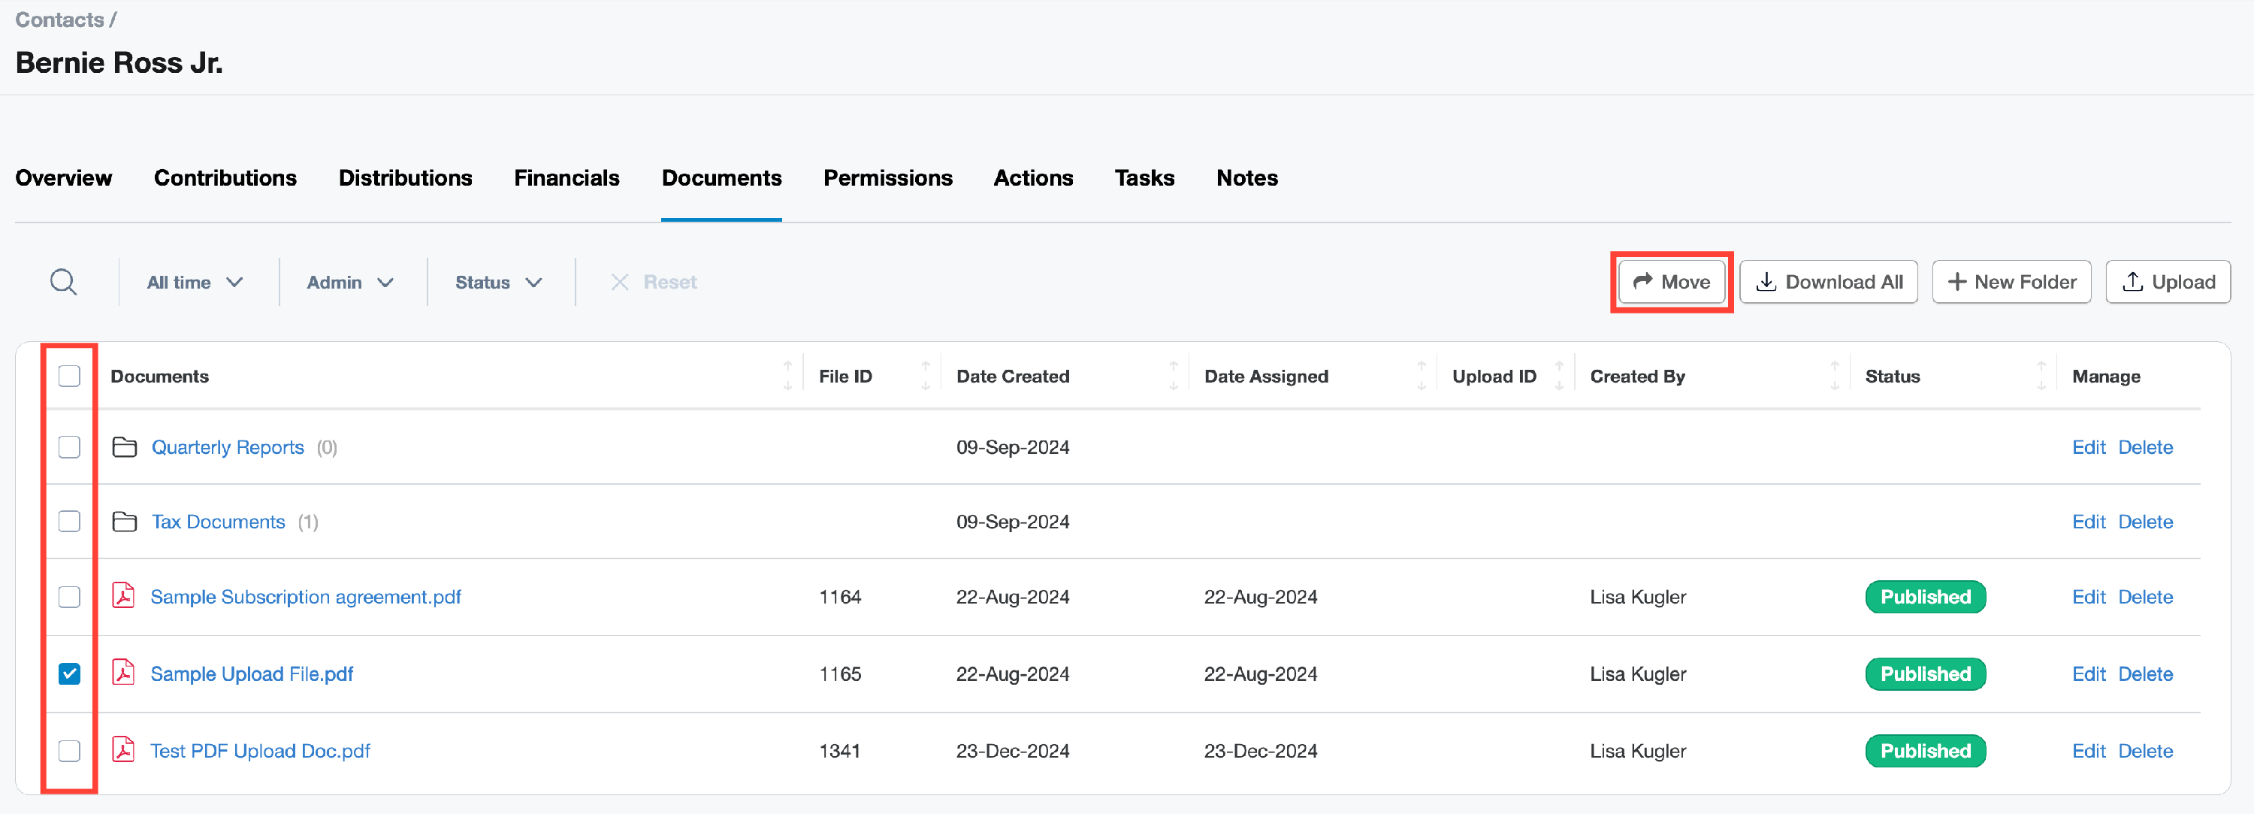Expand the All time date filter

pos(195,282)
